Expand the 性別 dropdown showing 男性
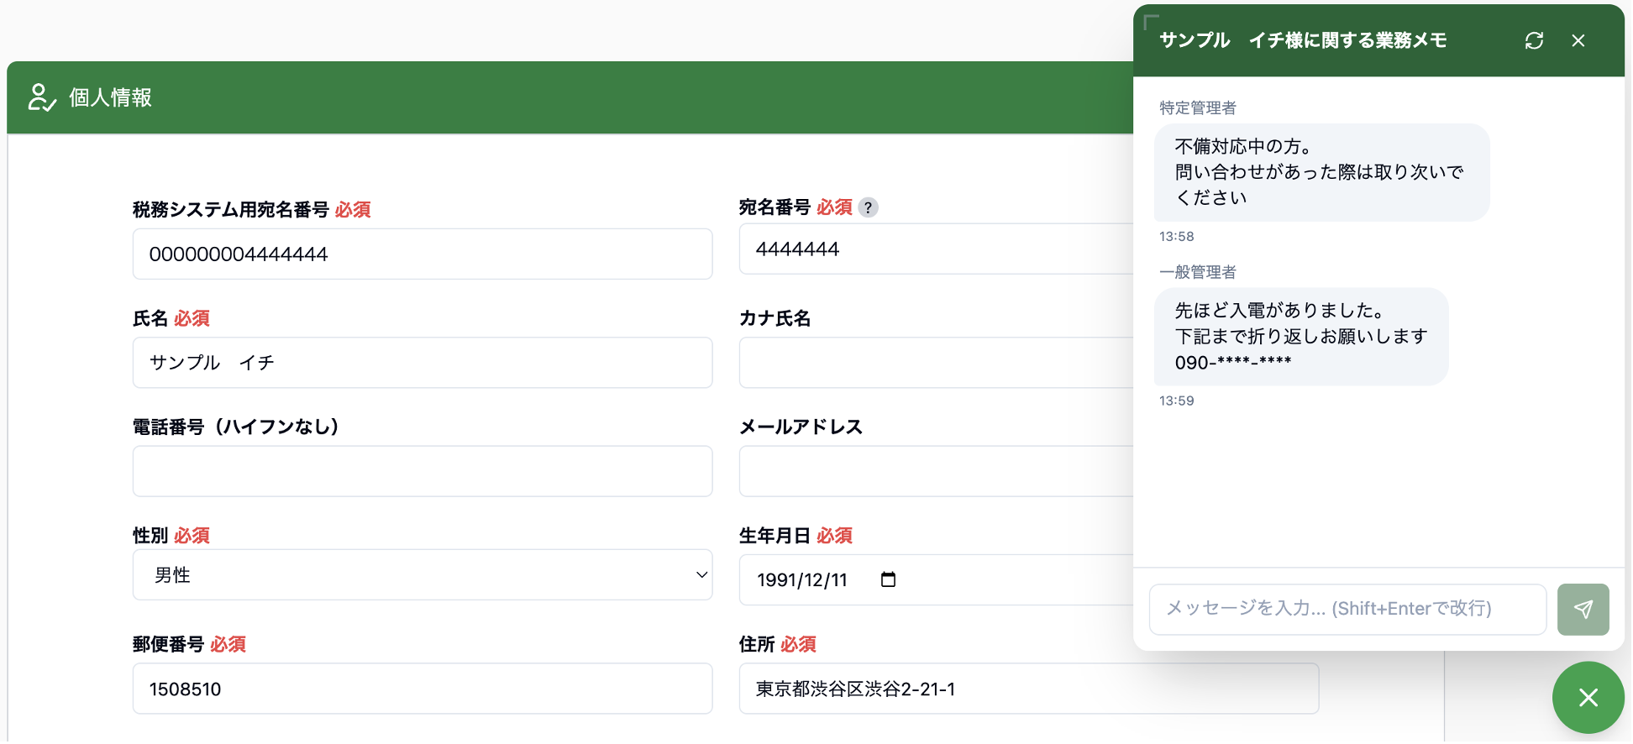 pyautogui.click(x=422, y=575)
